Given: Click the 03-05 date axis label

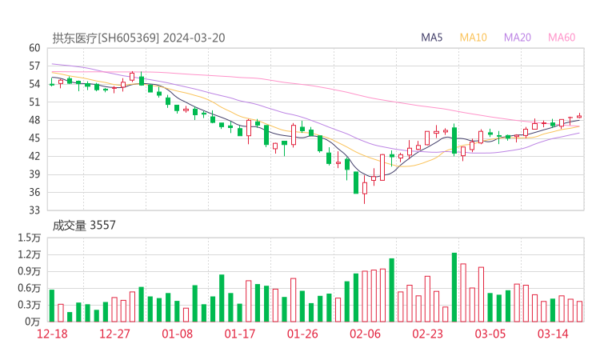Looking at the screenshot, I should (490, 334).
